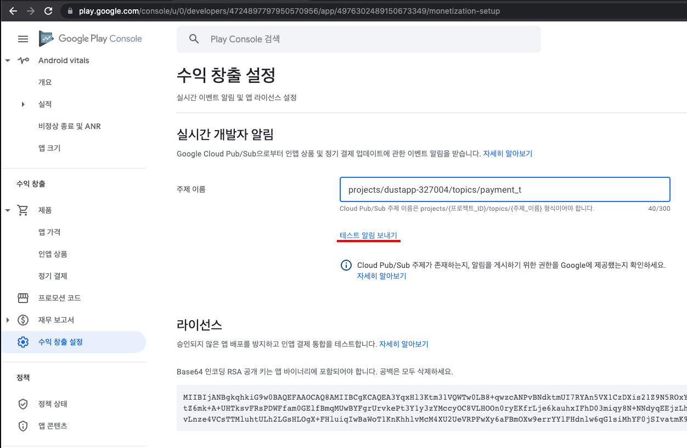This screenshot has width=687, height=448.
Task: Open 앱 콘텐츠 page
Action: 53,426
